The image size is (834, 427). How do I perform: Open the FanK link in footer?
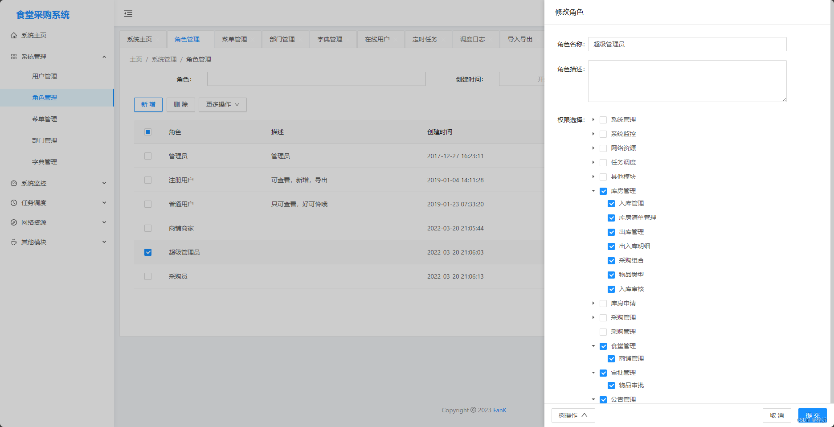499,410
